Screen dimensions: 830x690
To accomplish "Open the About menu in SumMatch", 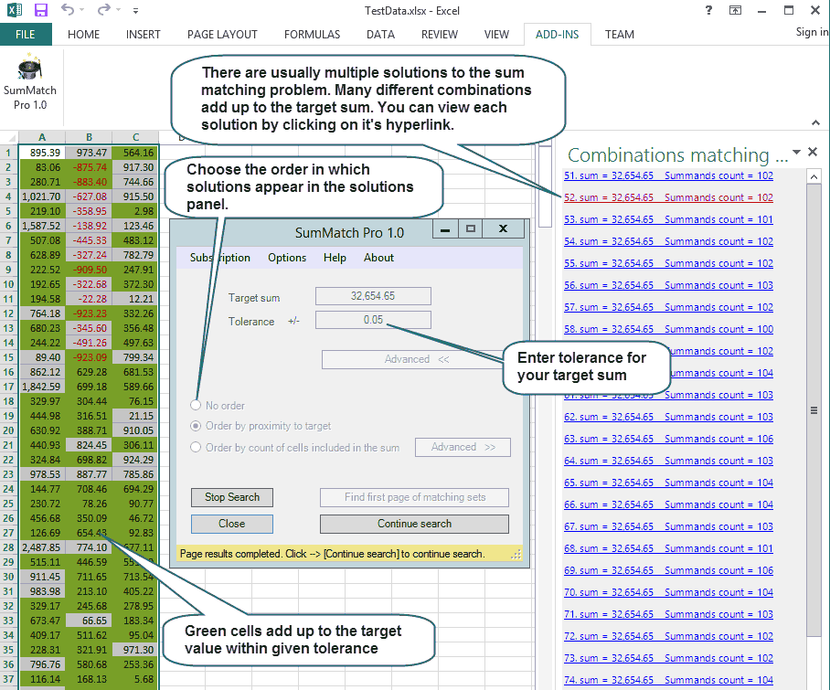I will [x=378, y=258].
